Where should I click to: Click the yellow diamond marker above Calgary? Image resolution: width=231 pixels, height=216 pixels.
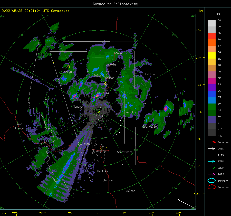pyautogui.click(x=101, y=148)
